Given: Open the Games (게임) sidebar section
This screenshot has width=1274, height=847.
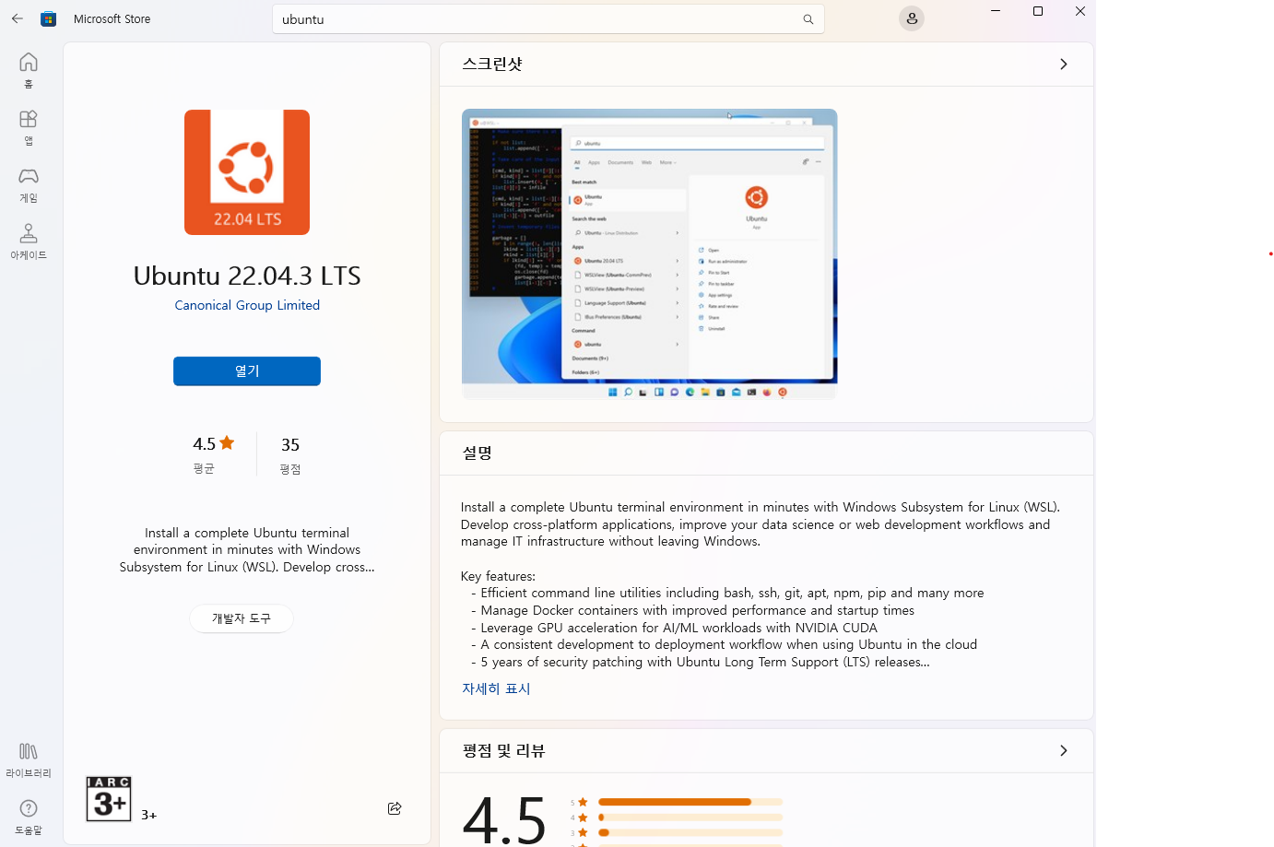Looking at the screenshot, I should click(29, 184).
